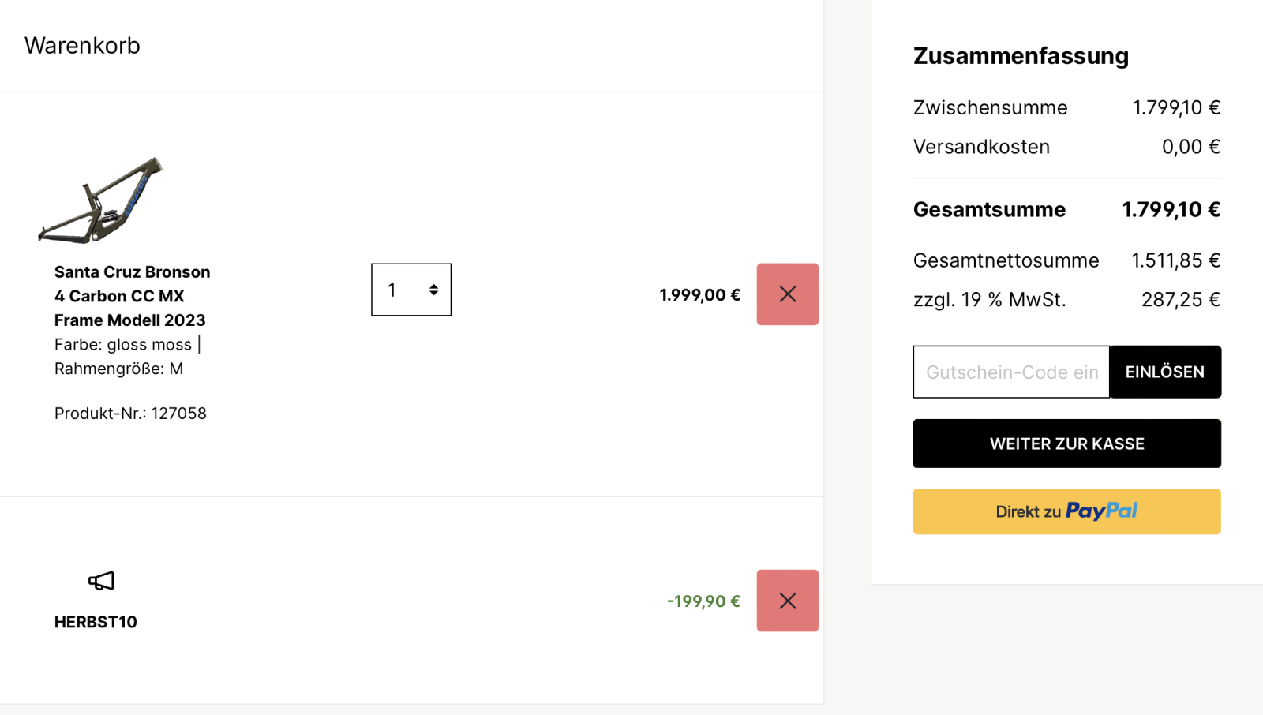
Task: Click the Versandkosten amount 0,00 €
Action: (x=1190, y=147)
